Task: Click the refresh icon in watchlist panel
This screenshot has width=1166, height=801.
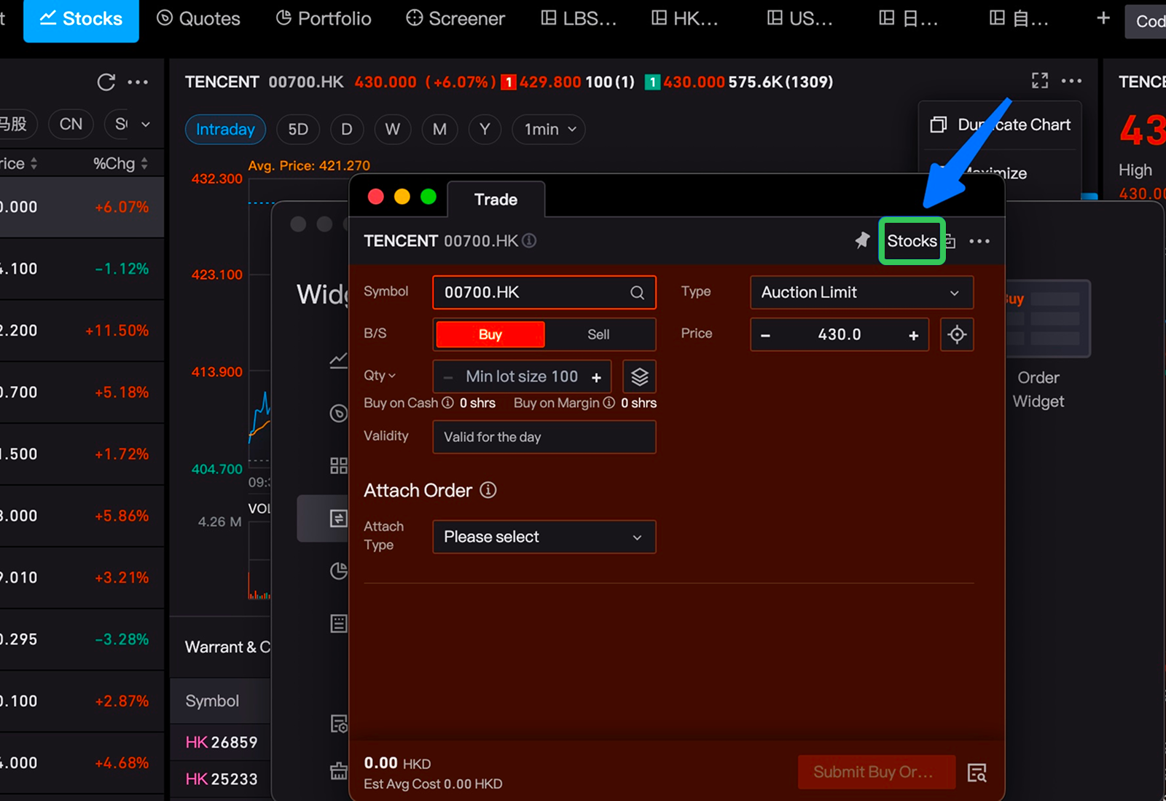Action: coord(106,82)
